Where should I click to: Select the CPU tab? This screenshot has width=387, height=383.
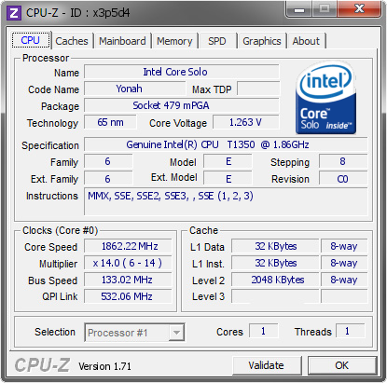click(31, 40)
